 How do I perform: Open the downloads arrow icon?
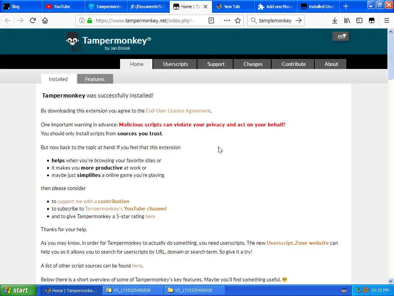(334, 20)
